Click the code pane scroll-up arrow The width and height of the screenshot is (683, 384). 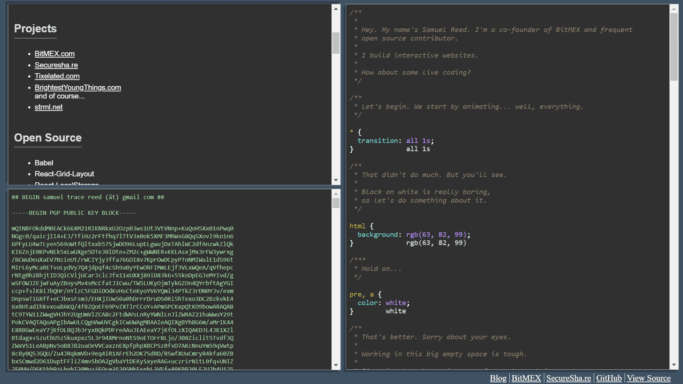(x=674, y=9)
